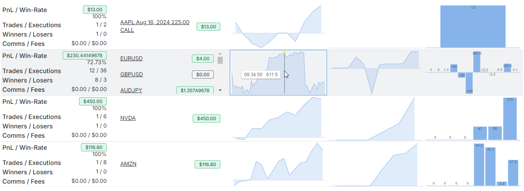Click the $4.00 badge next to EURUSD
The height and width of the screenshot is (191, 524).
[x=203, y=59]
